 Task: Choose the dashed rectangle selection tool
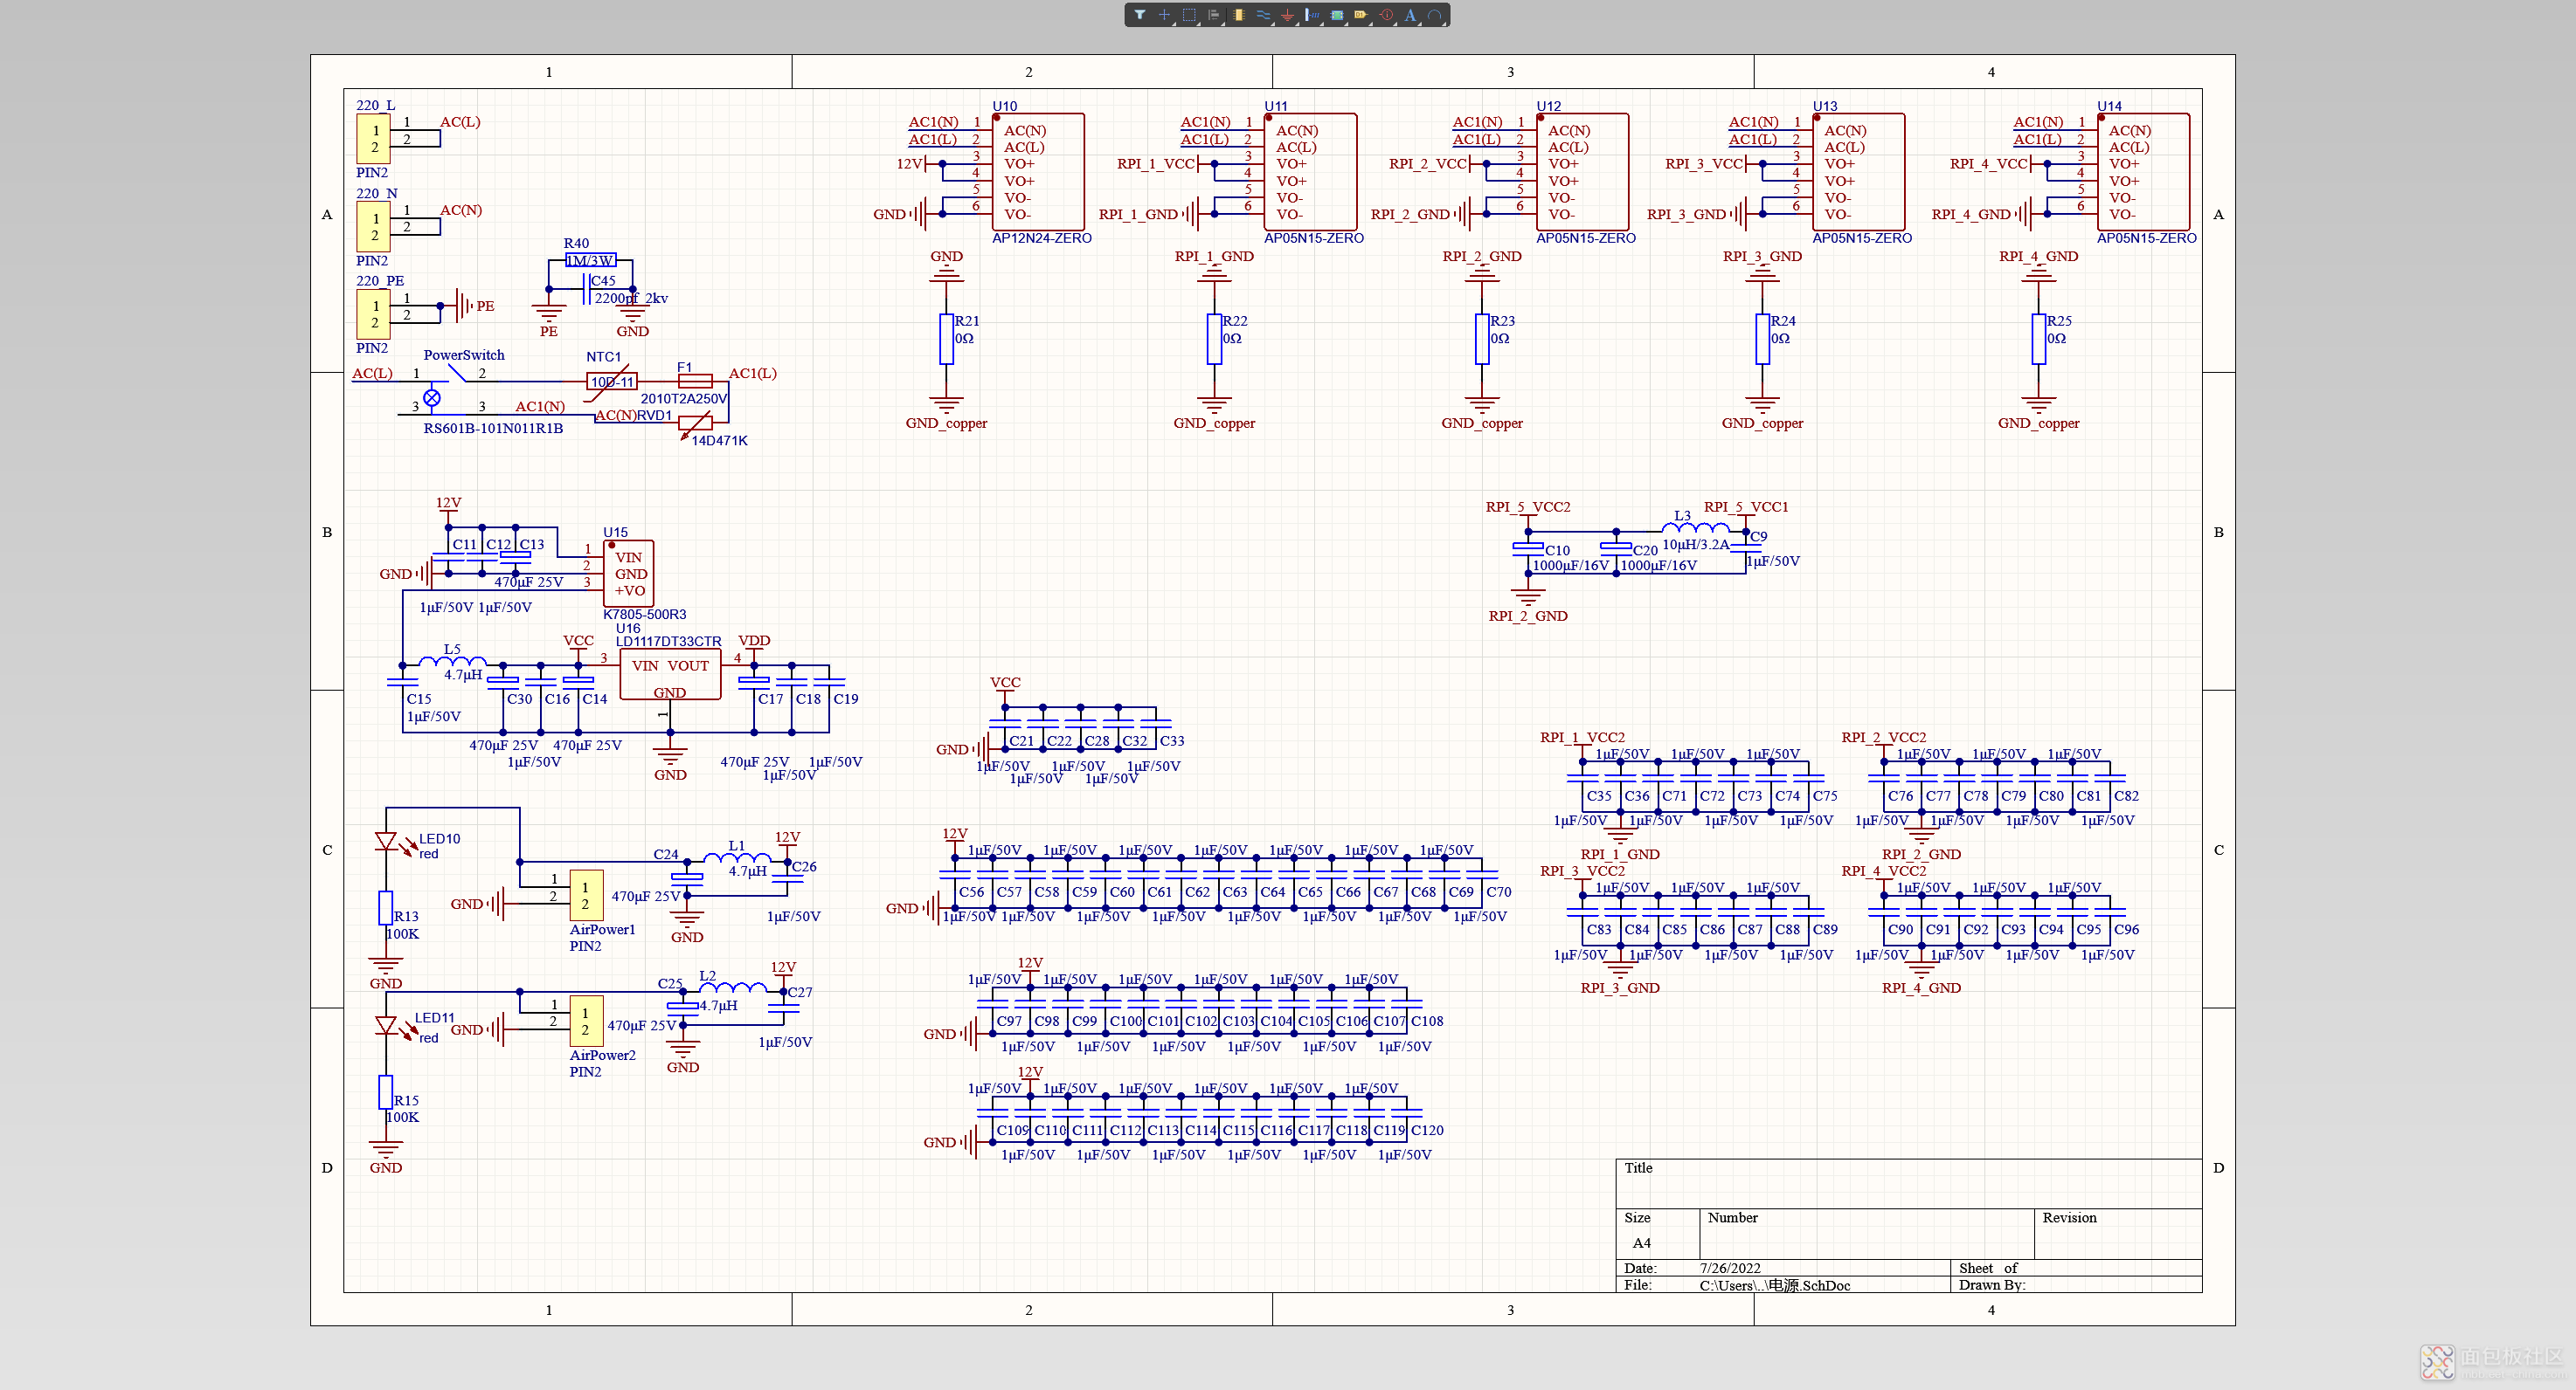1189,15
